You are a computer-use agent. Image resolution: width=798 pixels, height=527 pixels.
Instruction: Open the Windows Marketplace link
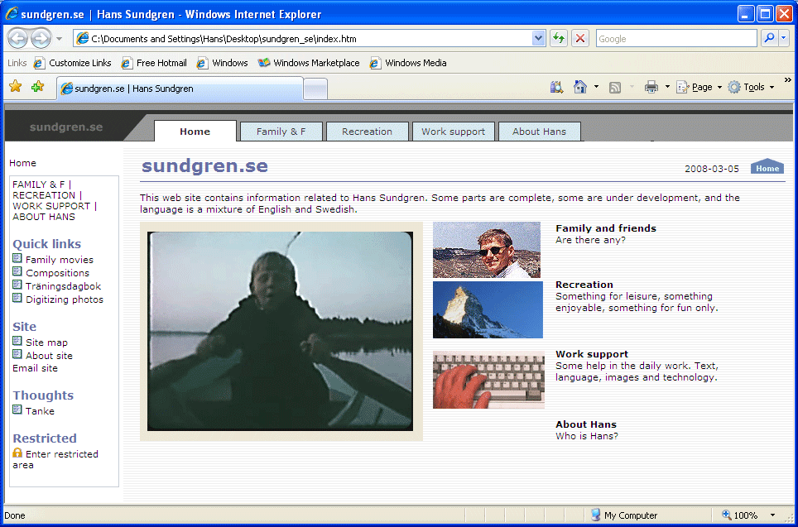(x=309, y=63)
